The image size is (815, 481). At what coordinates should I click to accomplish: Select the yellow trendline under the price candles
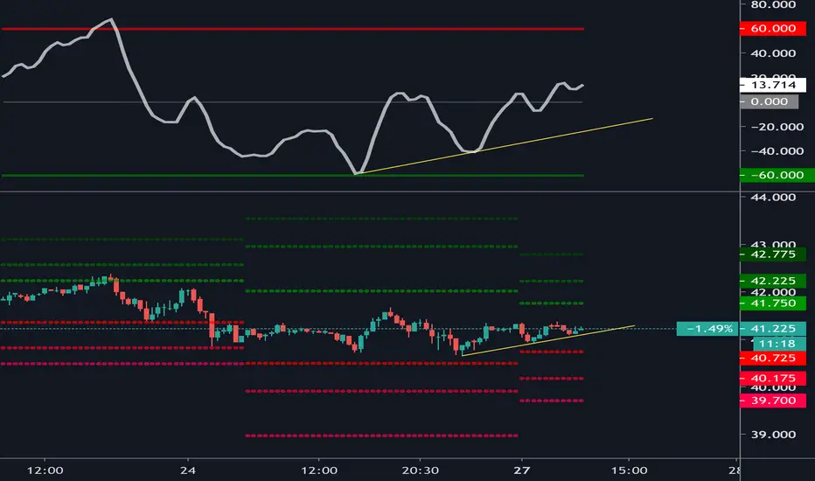coord(548,340)
